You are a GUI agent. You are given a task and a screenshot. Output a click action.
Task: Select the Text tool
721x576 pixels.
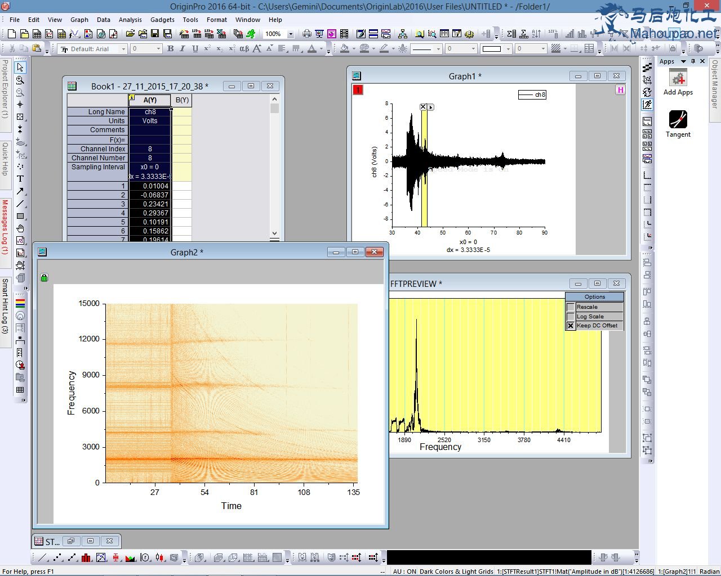coord(20,179)
